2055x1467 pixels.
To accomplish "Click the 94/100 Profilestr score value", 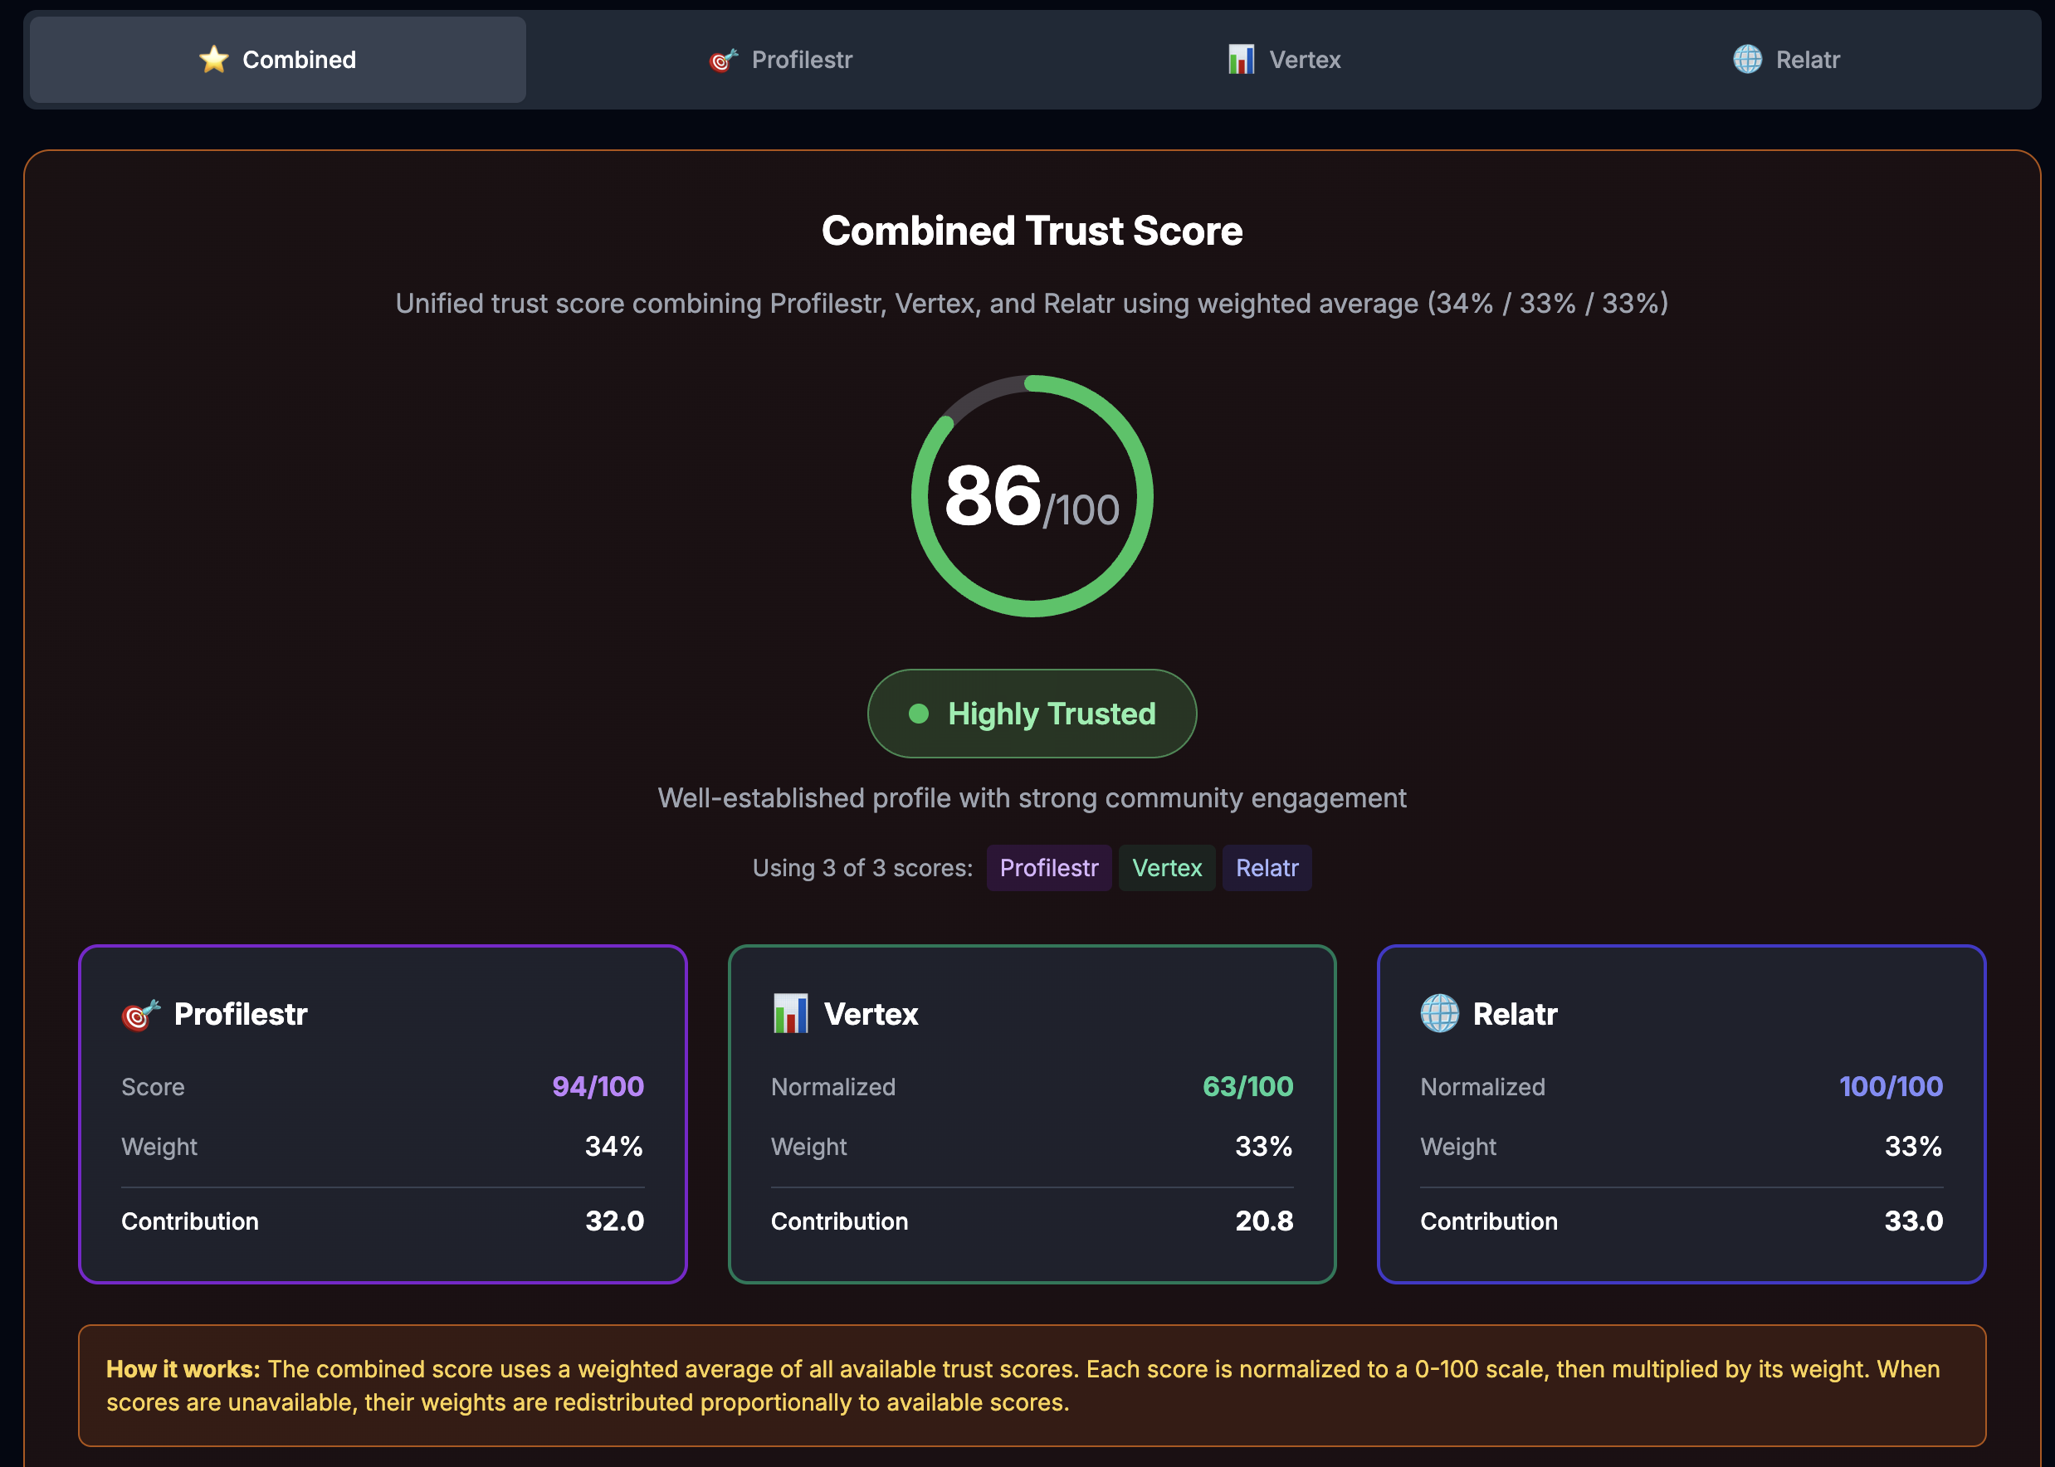I will [598, 1086].
